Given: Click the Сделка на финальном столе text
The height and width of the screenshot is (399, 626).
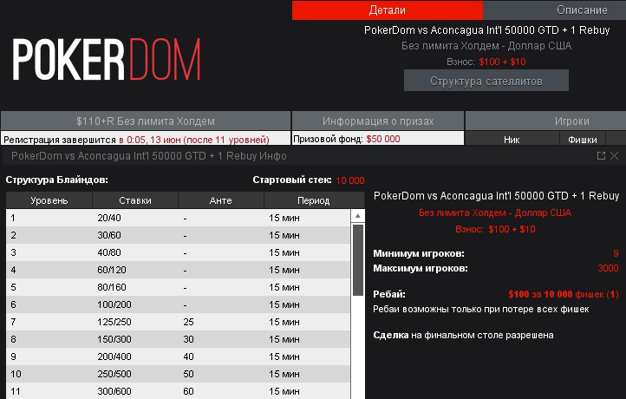Looking at the screenshot, I should pos(463,335).
